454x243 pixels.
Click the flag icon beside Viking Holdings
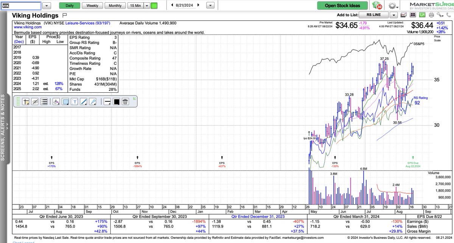pos(64,16)
